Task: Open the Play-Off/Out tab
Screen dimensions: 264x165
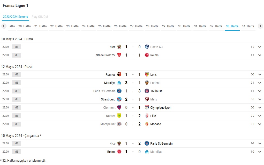Action: [40, 17]
